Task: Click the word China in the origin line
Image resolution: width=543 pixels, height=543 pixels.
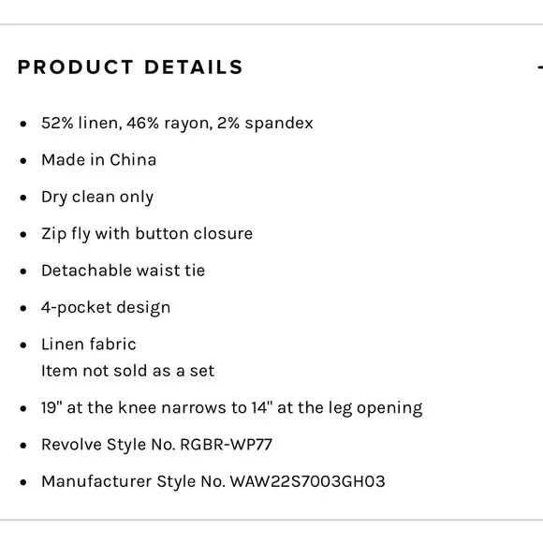Action: click(x=133, y=160)
